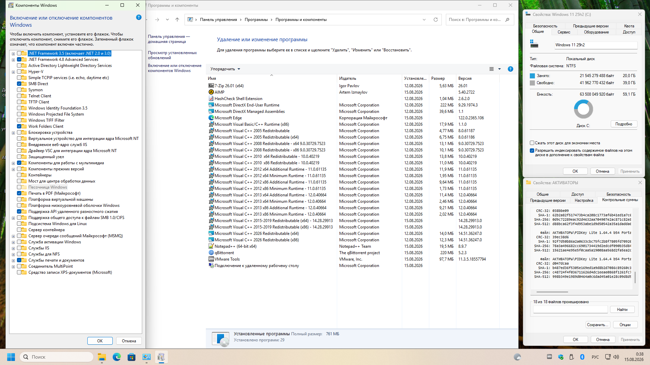Expand .NET Framework 3.5 tree node
The width and height of the screenshot is (650, 365).
[x=13, y=54]
